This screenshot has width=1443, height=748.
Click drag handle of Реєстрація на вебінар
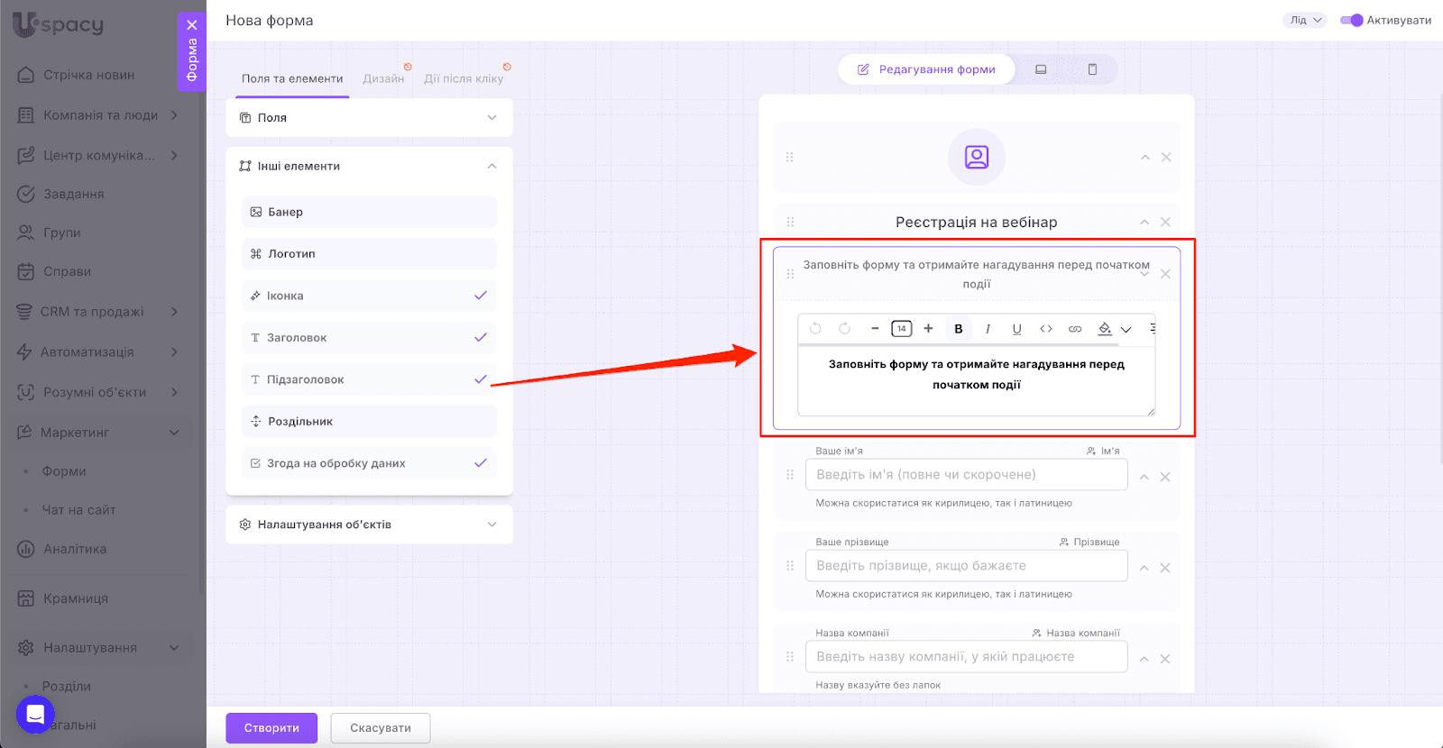pos(790,222)
